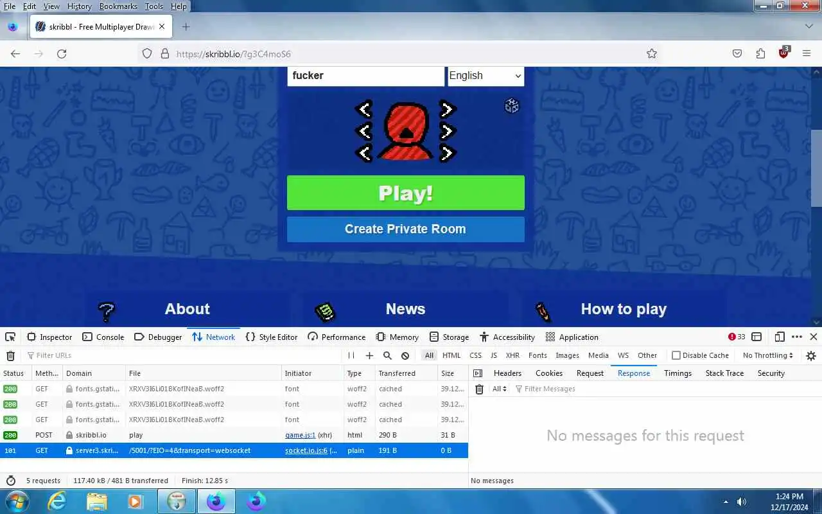The height and width of the screenshot is (514, 822).
Task: Open the Bookmarks menu
Action: [x=118, y=6]
